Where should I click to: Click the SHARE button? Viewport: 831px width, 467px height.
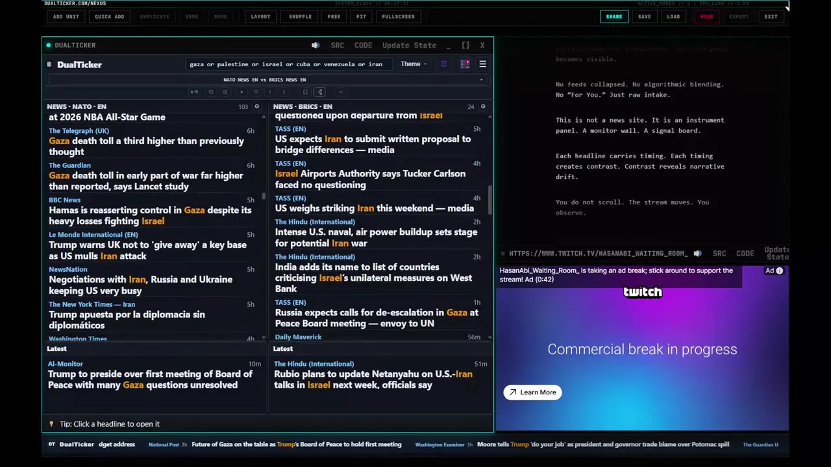(614, 17)
